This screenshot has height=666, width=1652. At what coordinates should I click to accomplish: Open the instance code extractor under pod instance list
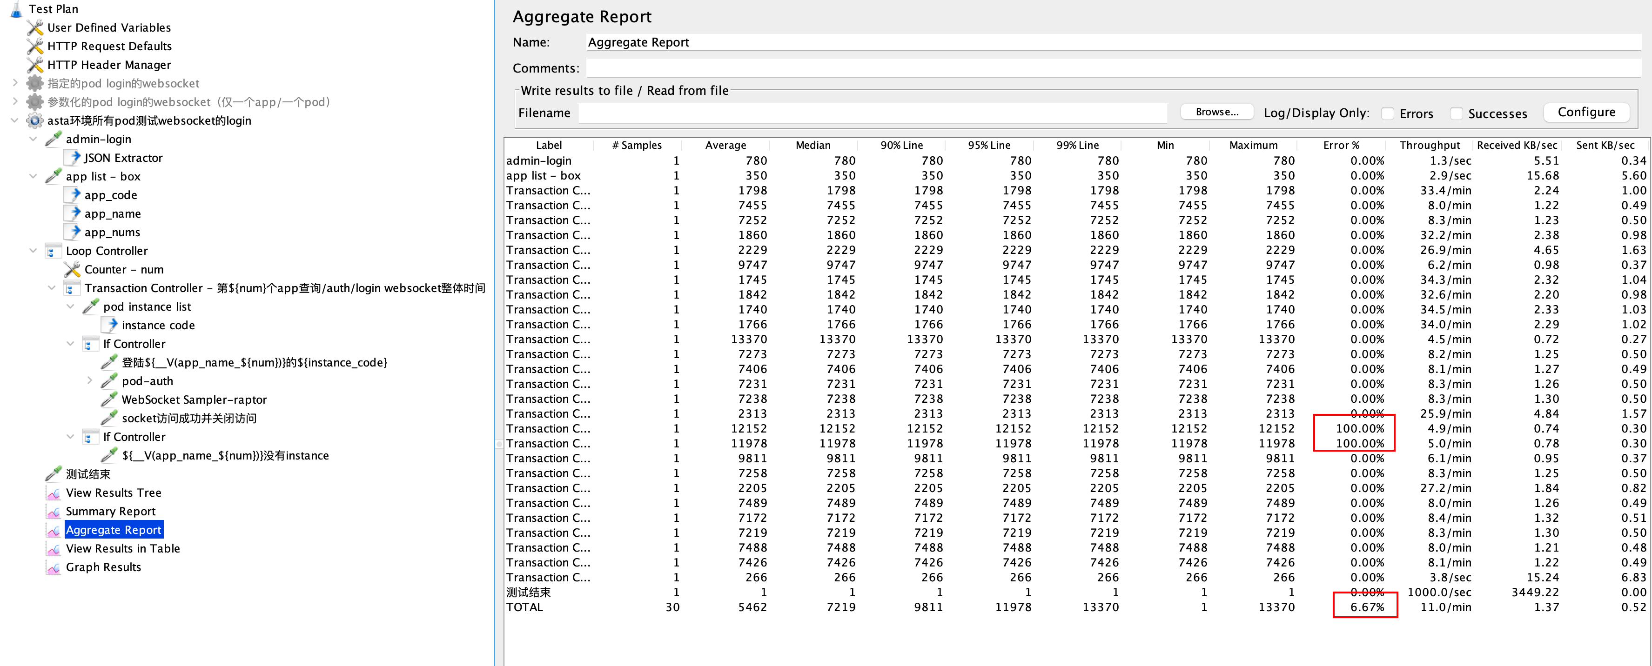(x=158, y=325)
